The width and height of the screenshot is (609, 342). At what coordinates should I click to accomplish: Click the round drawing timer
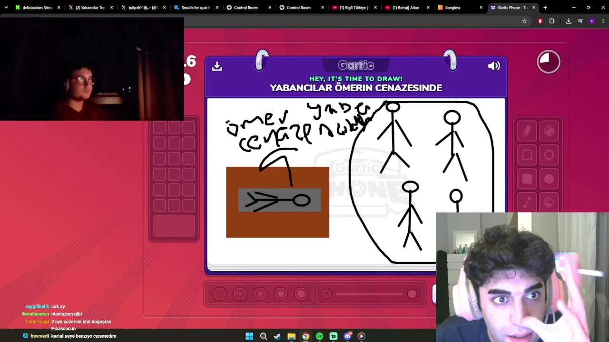coord(549,62)
